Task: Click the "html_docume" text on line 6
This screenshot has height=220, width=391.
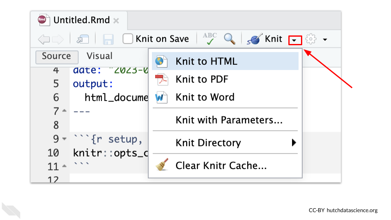Action: coord(116,97)
